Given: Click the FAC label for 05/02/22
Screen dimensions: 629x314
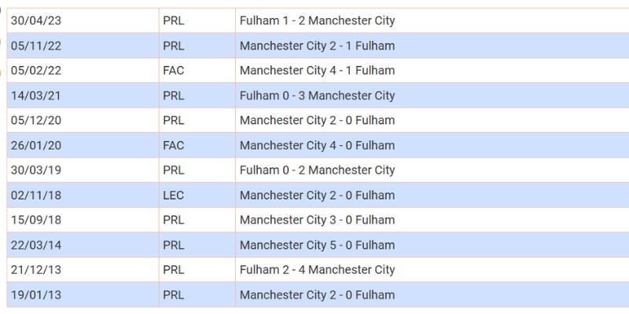Looking at the screenshot, I should click(x=173, y=71).
